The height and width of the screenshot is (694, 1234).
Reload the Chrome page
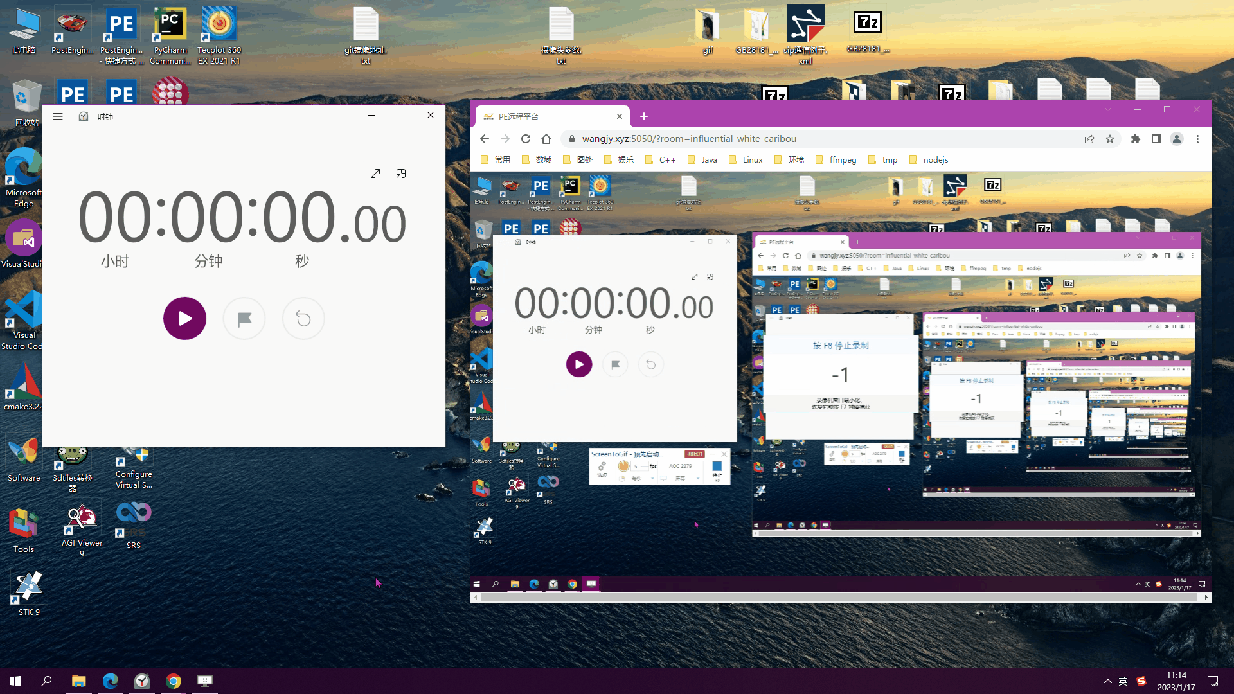[526, 139]
